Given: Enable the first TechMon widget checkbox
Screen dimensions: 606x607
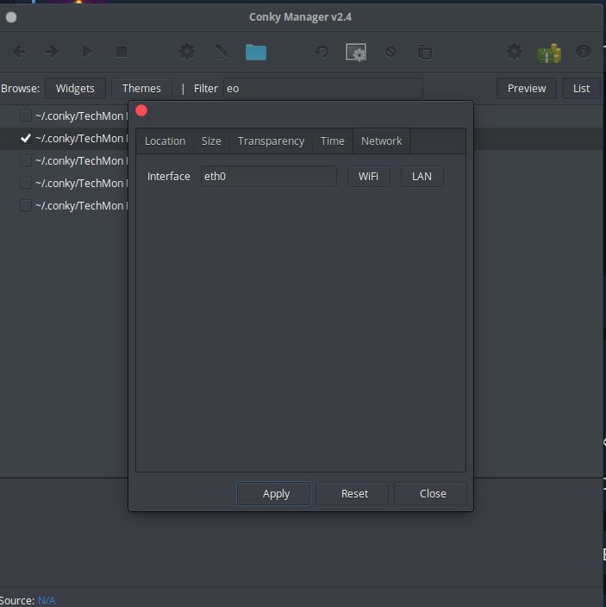Looking at the screenshot, I should click(26, 116).
